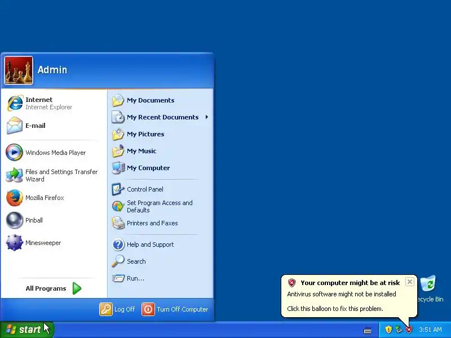Expand the My Recent Documents submenu arrow
Image resolution: width=451 pixels, height=338 pixels.
point(207,117)
